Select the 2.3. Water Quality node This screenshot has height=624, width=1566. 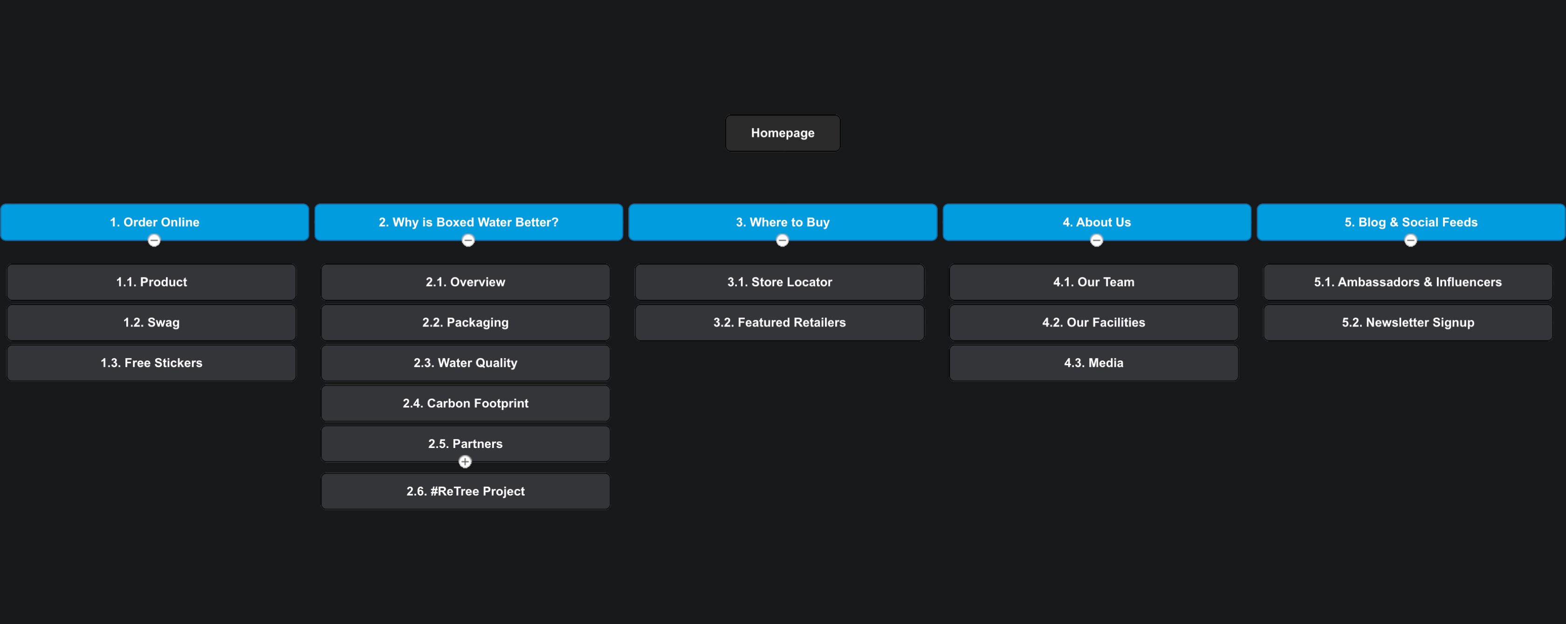pos(466,363)
